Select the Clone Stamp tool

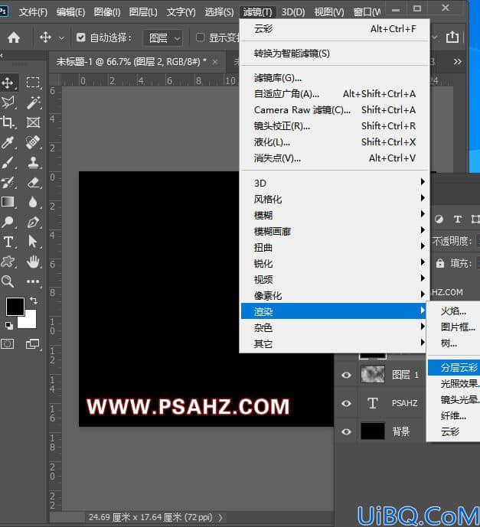[x=33, y=163]
